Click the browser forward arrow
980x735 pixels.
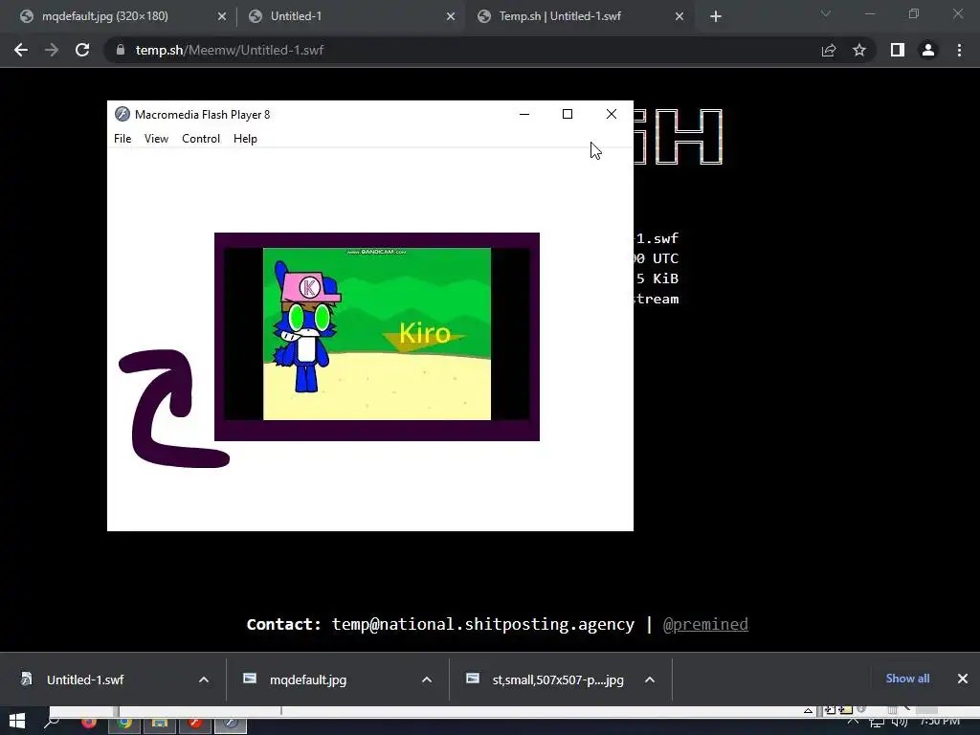52,50
